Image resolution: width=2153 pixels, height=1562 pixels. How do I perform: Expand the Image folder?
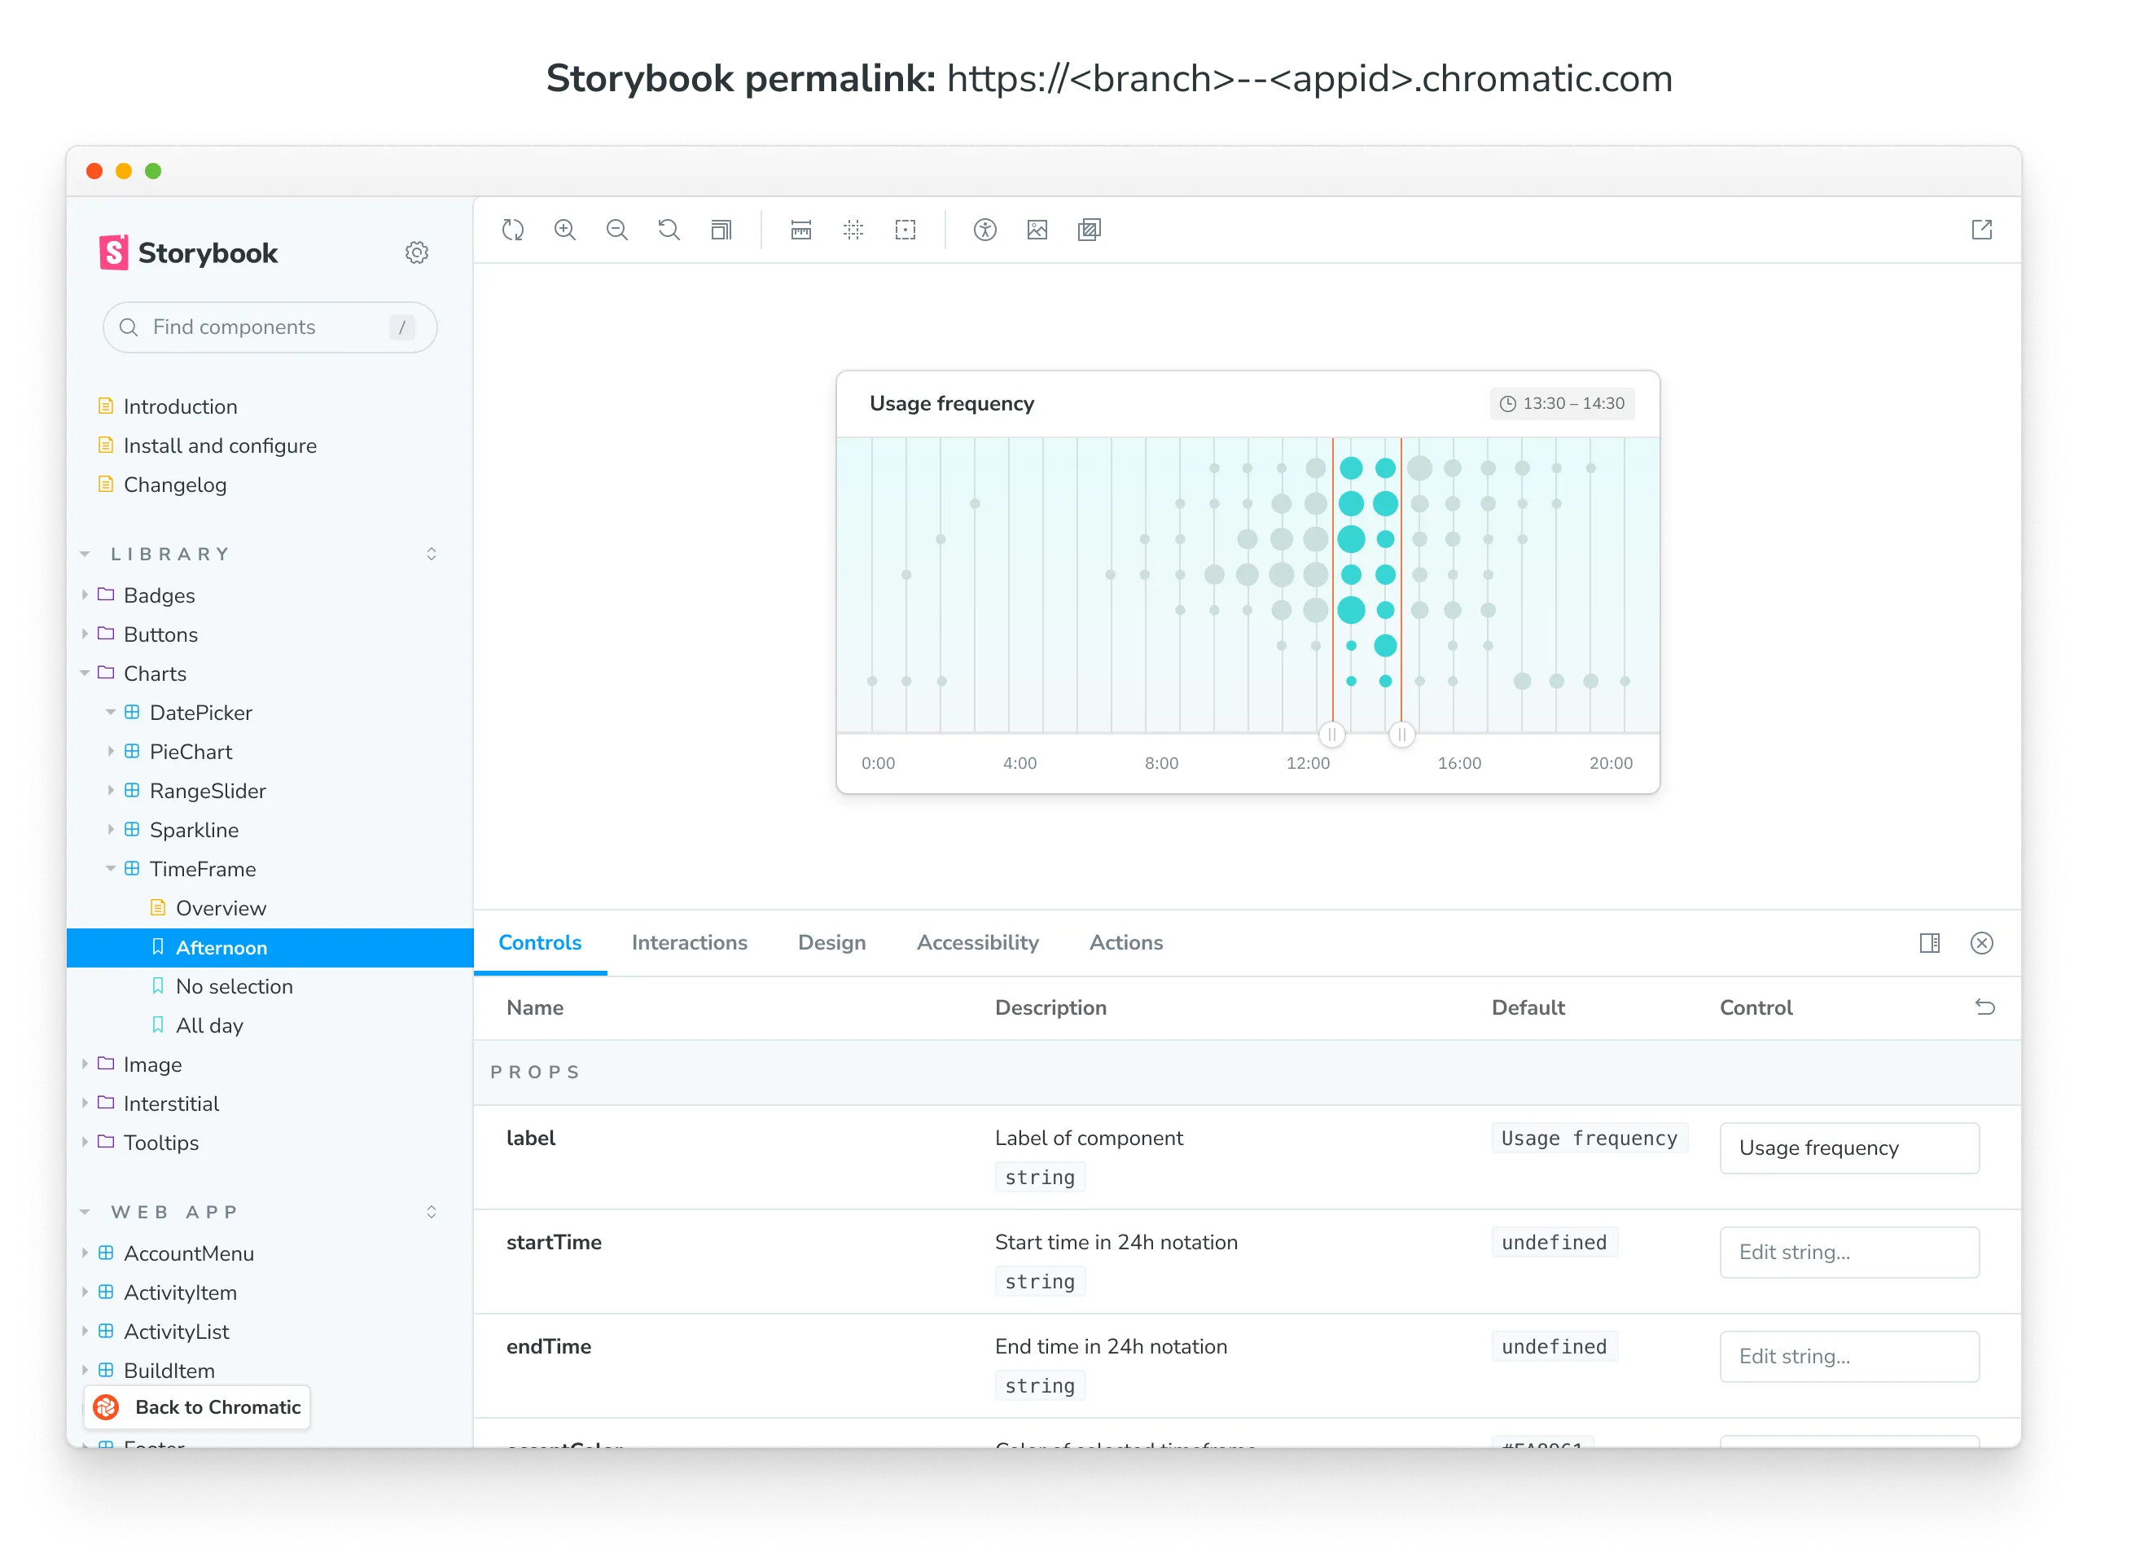[152, 1064]
